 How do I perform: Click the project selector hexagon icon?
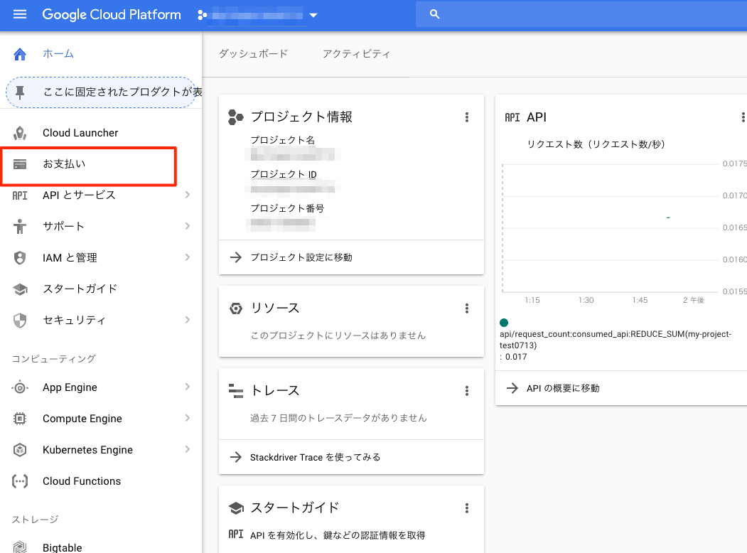pos(202,15)
